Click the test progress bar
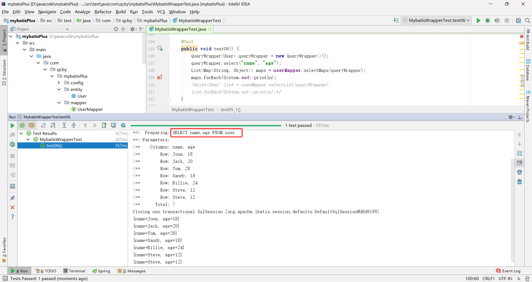Viewport: 532px width, 282px height. coord(206,126)
